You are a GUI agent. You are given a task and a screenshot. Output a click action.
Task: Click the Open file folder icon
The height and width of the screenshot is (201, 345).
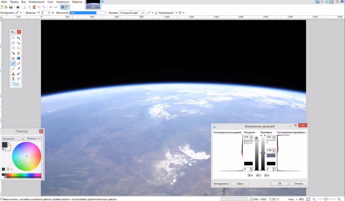pyautogui.click(x=6, y=7)
